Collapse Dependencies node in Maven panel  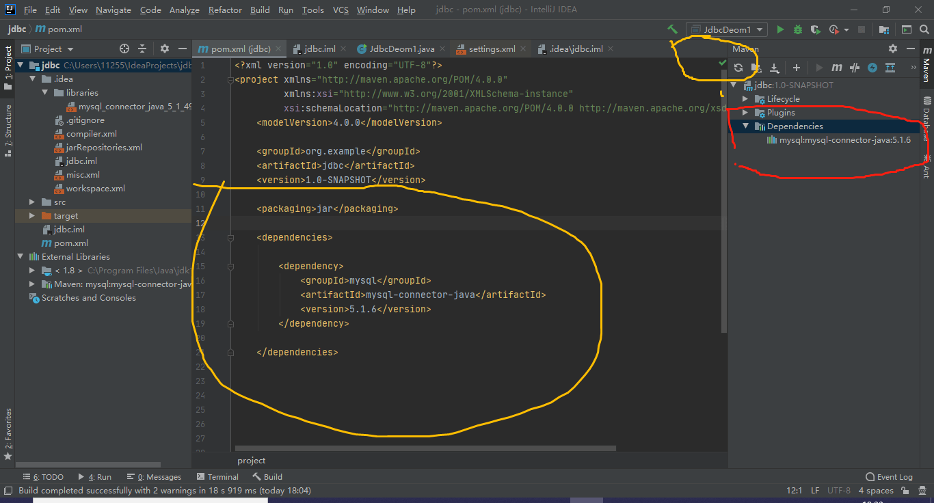746,126
